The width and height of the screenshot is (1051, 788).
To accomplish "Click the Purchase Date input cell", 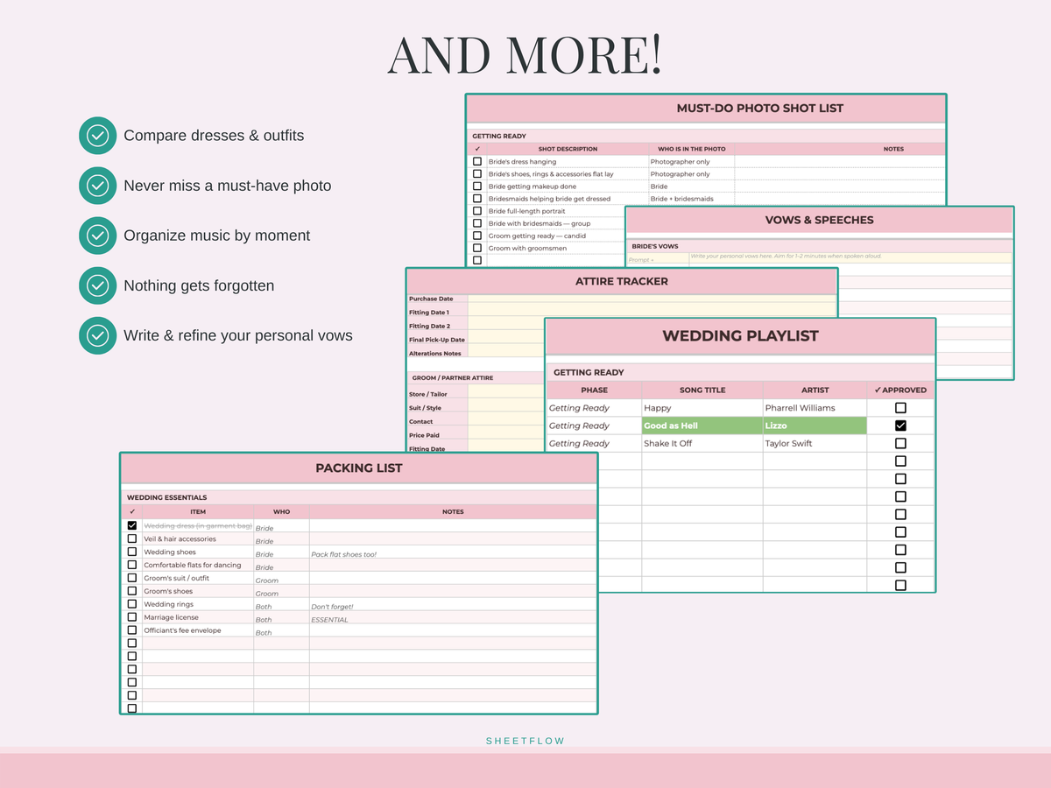I will tap(652, 299).
